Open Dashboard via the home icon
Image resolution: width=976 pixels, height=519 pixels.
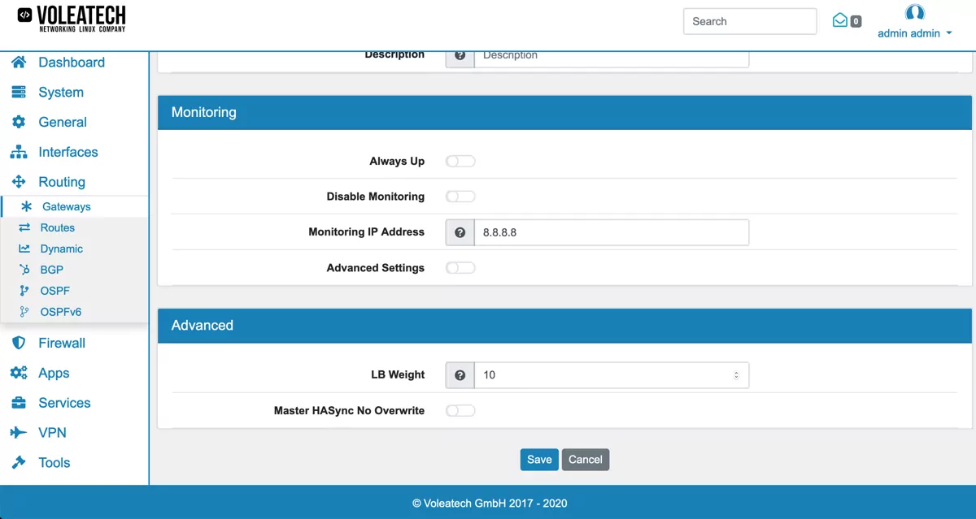[18, 62]
